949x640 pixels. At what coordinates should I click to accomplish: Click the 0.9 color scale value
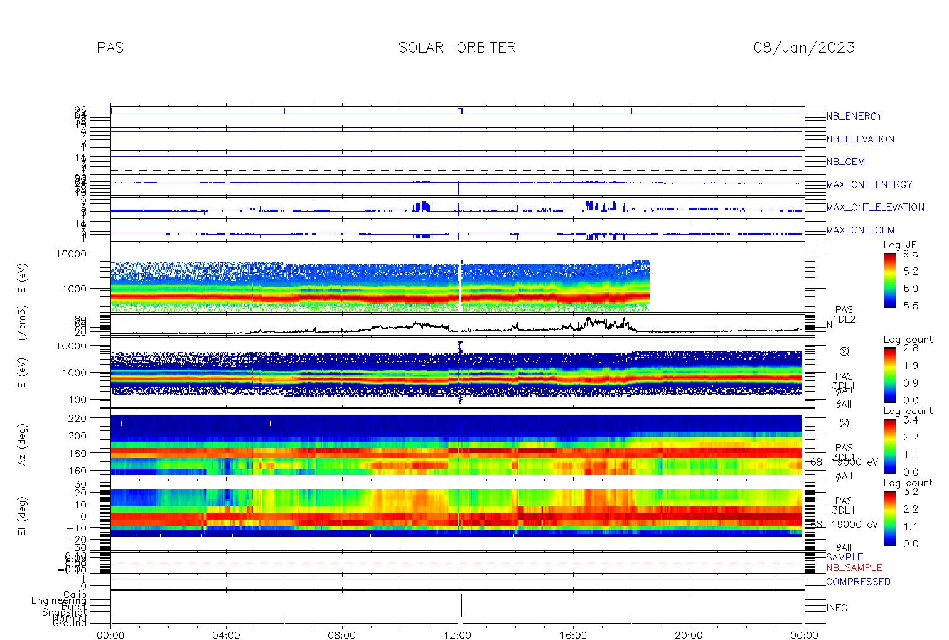tap(911, 383)
